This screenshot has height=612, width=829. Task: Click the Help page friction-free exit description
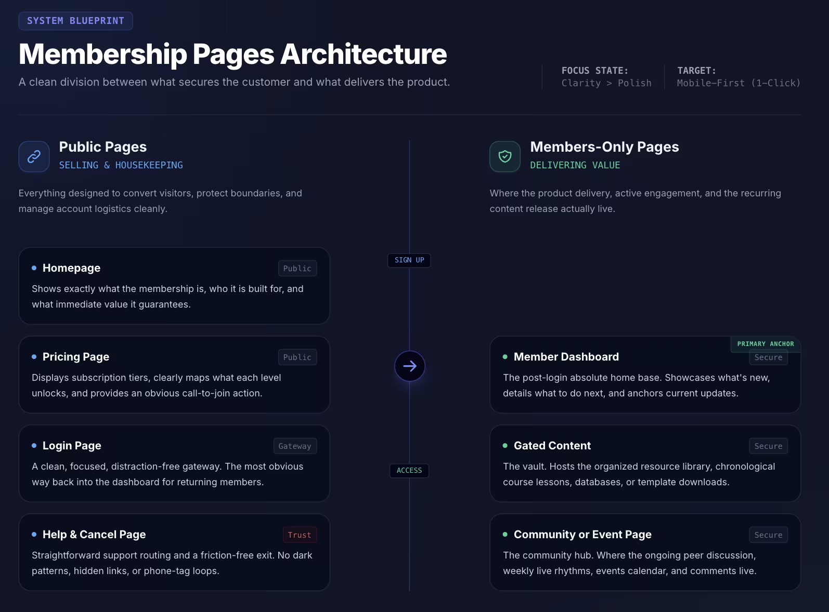[x=172, y=563]
